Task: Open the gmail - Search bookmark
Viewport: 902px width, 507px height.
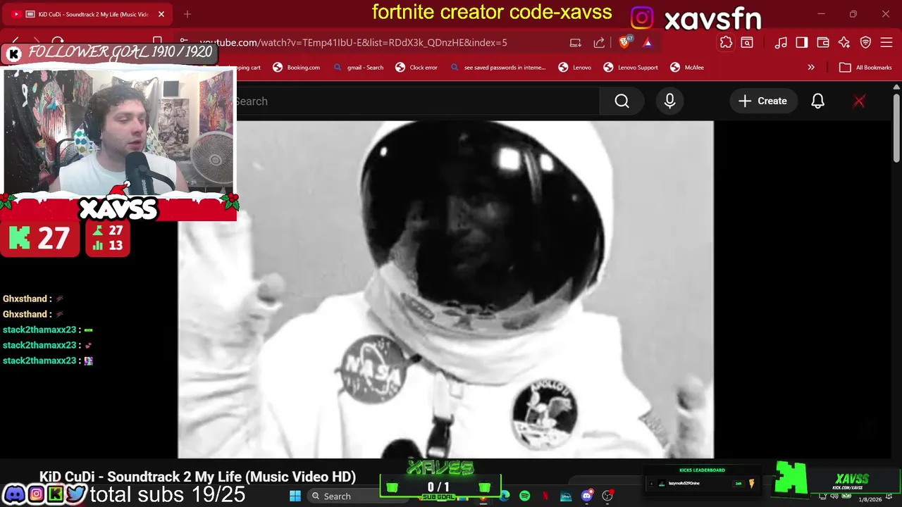Action: (x=359, y=68)
